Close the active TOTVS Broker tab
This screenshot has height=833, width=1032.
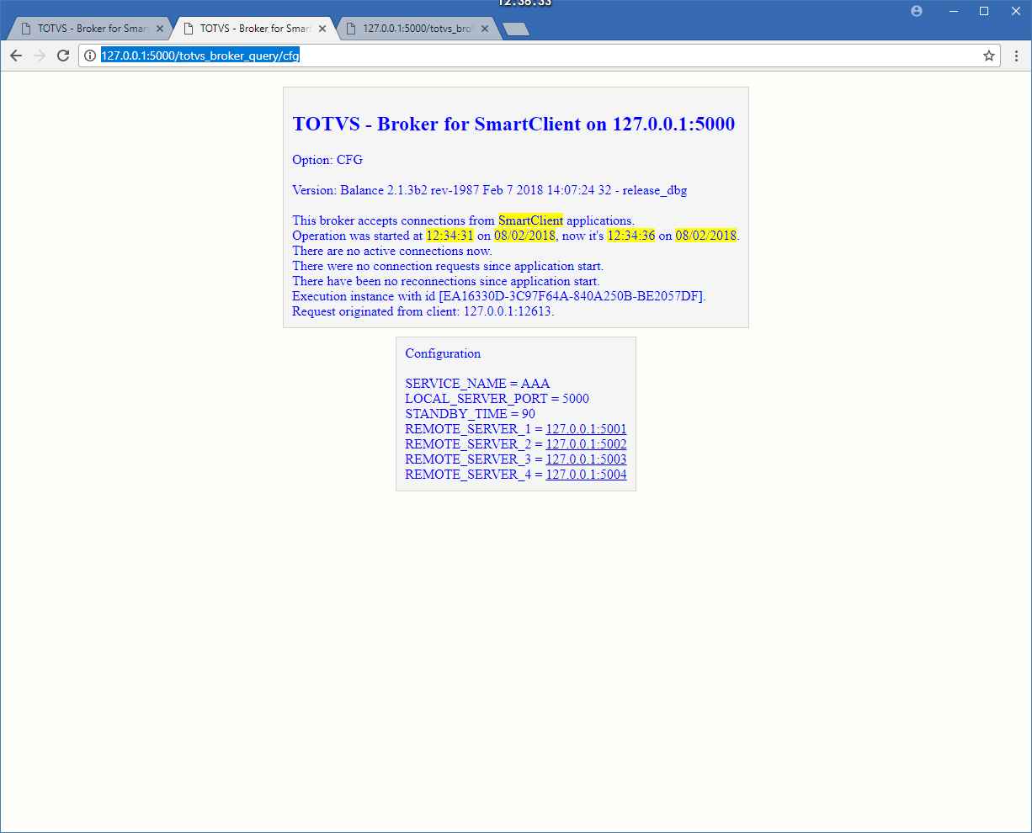tap(322, 29)
